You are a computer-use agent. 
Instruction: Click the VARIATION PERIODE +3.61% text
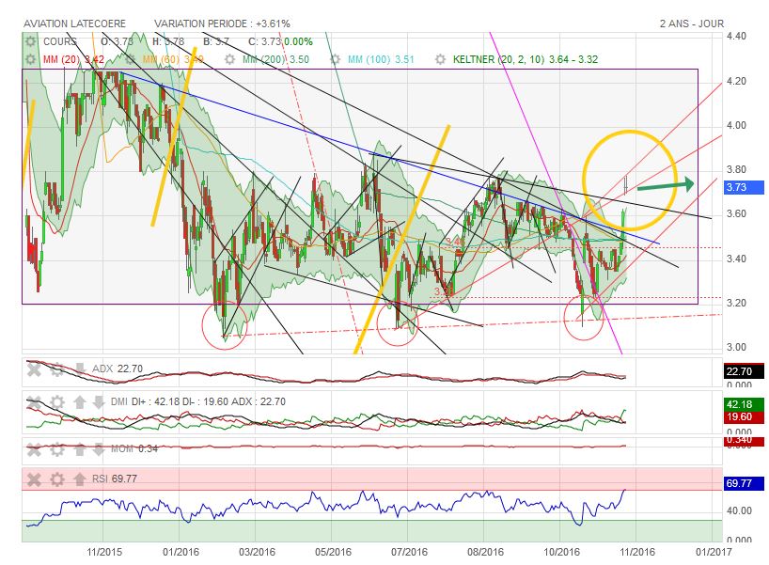point(222,24)
